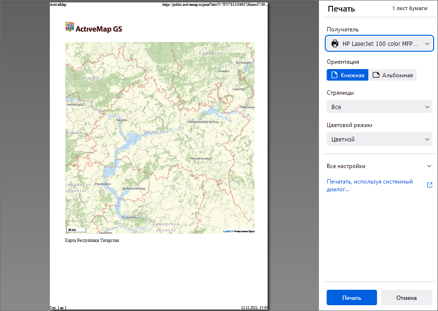Open the Цветовой режим dropdown showing Цветной
438x311 pixels.
tap(379, 140)
